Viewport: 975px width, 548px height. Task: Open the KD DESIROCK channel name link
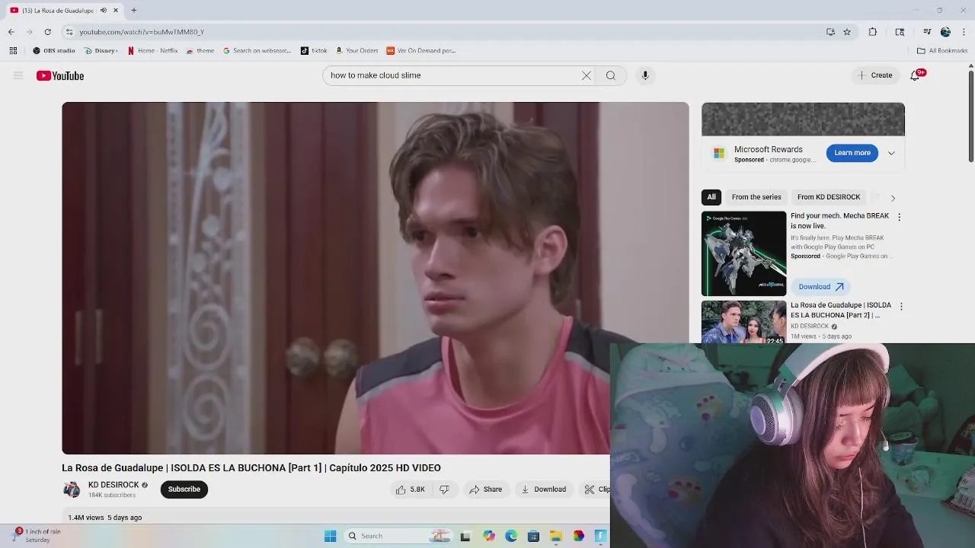pos(113,485)
